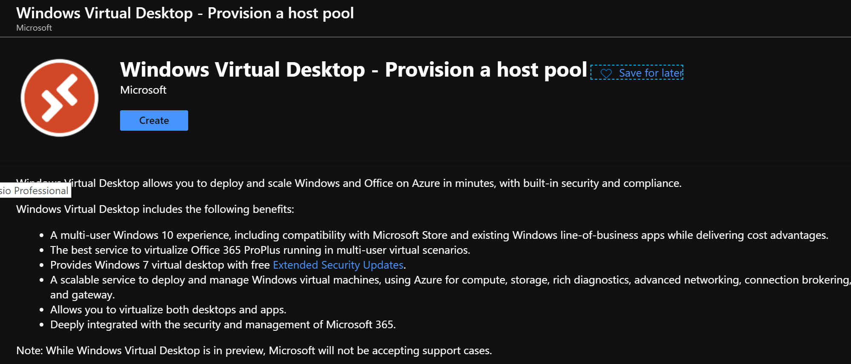Click the heart icon beside Save for later

click(606, 74)
